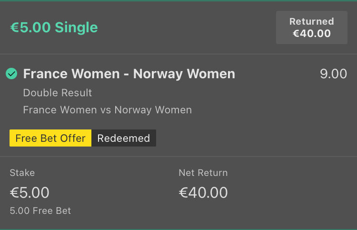The height and width of the screenshot is (230, 357).
Task: Click the 9.00 odds value
Action: pyautogui.click(x=333, y=74)
